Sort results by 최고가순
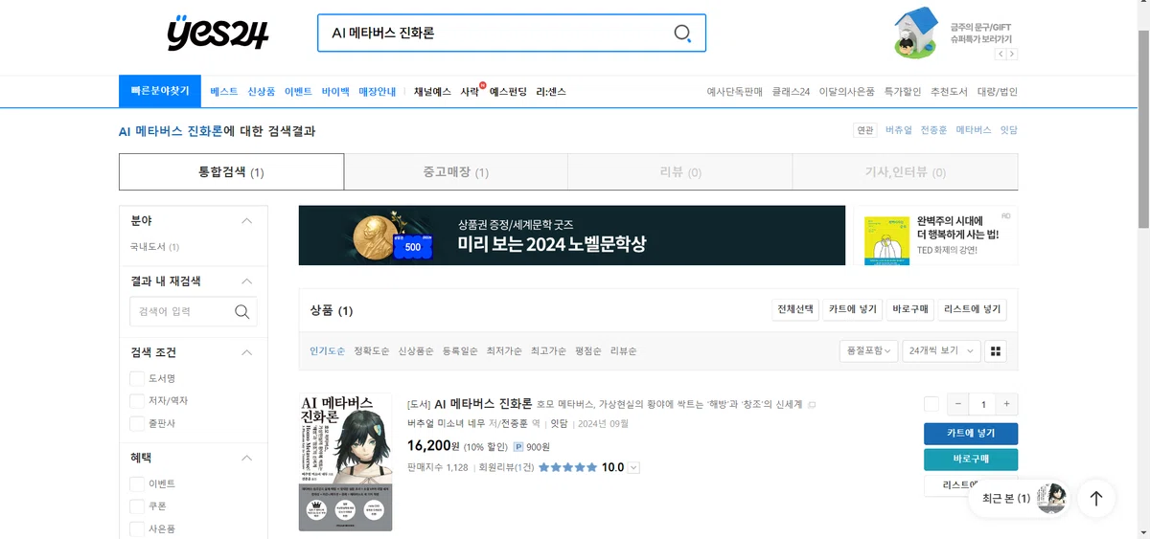Screen dimensions: 1150x539 (x=548, y=351)
